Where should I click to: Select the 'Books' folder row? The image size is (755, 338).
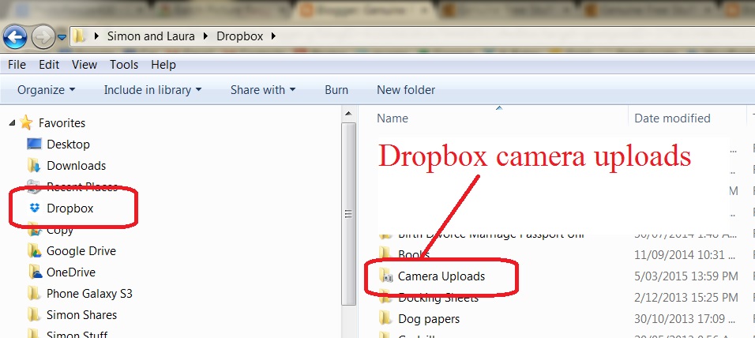click(414, 253)
